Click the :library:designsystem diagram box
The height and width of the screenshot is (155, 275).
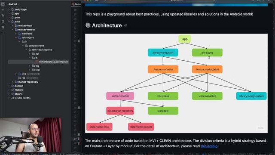[251, 96]
